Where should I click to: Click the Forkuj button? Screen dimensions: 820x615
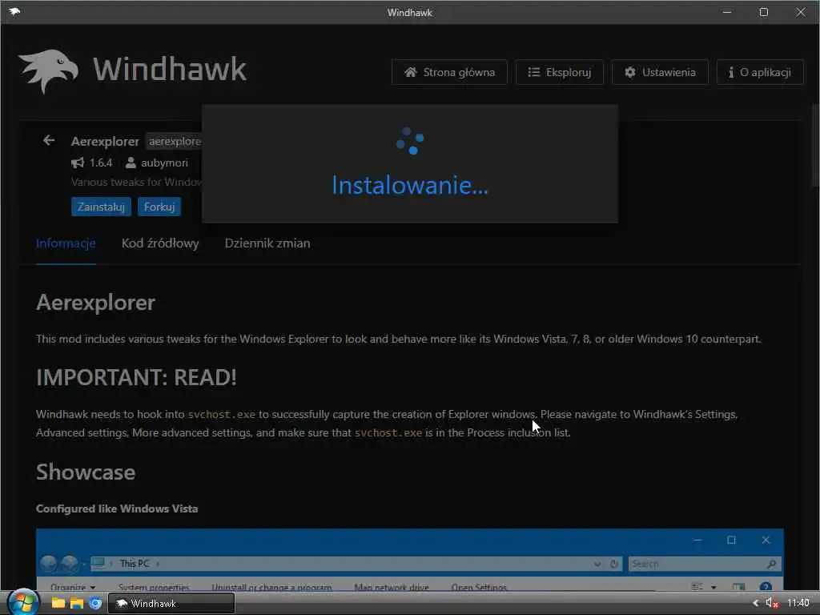coord(159,207)
